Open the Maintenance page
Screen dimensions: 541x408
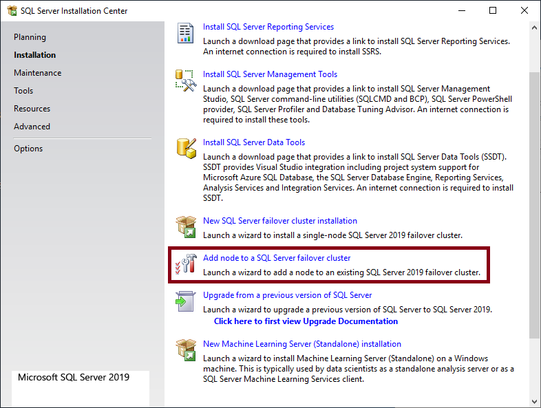pos(38,73)
